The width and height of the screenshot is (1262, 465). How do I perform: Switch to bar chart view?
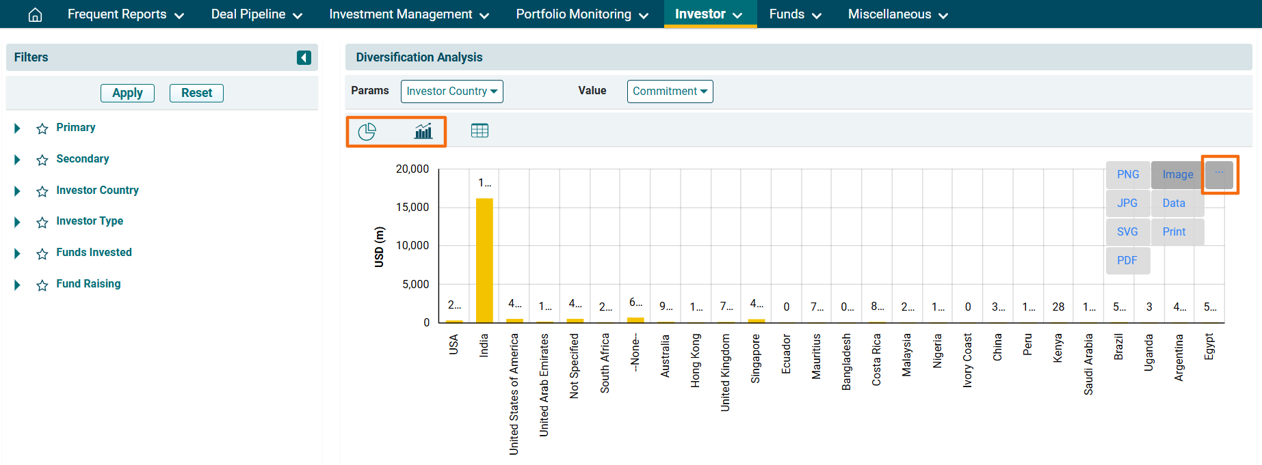[423, 131]
